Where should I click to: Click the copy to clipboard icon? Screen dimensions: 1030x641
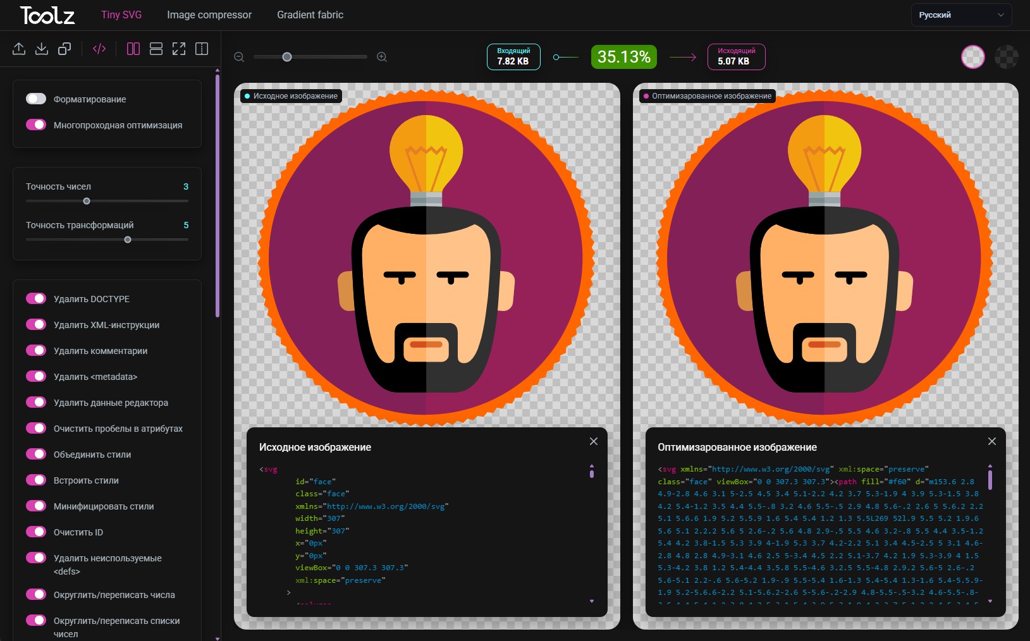[x=64, y=49]
